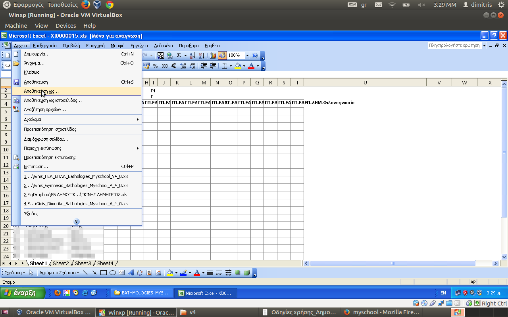
Task: Choose Δημιουργία… menu entry
Action: (x=77, y=54)
